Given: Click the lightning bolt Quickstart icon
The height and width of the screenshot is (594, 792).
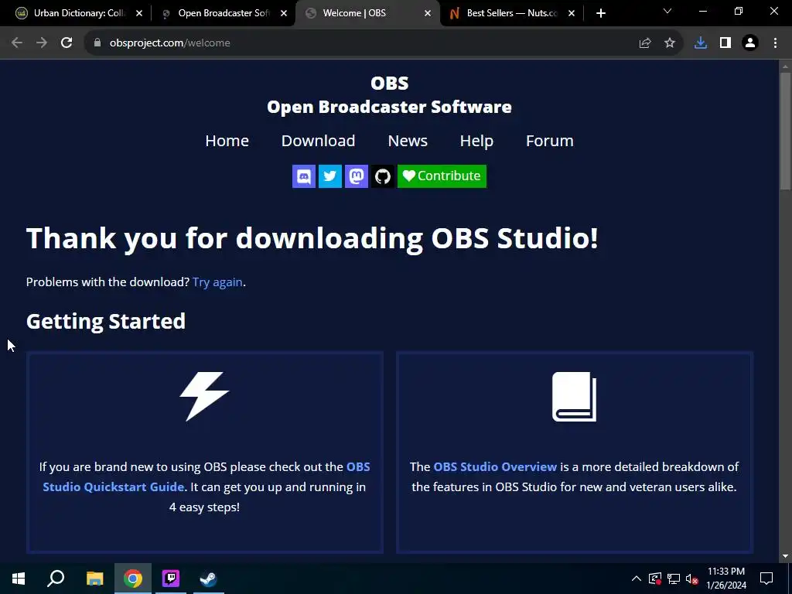Looking at the screenshot, I should [204, 397].
